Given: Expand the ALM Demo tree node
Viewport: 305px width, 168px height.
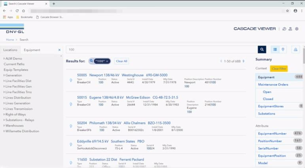Looking at the screenshot, I should tap(4, 59).
